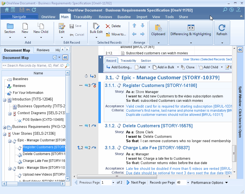Click the Section folder icon
This screenshot has width=245, height=194.
(10, 26)
